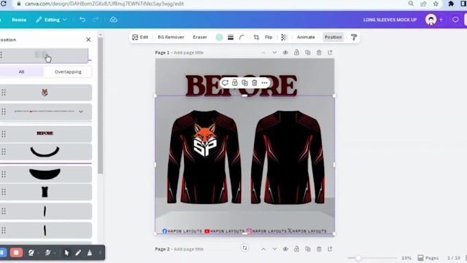
Task: Click the Edit image button
Action: click(x=140, y=37)
